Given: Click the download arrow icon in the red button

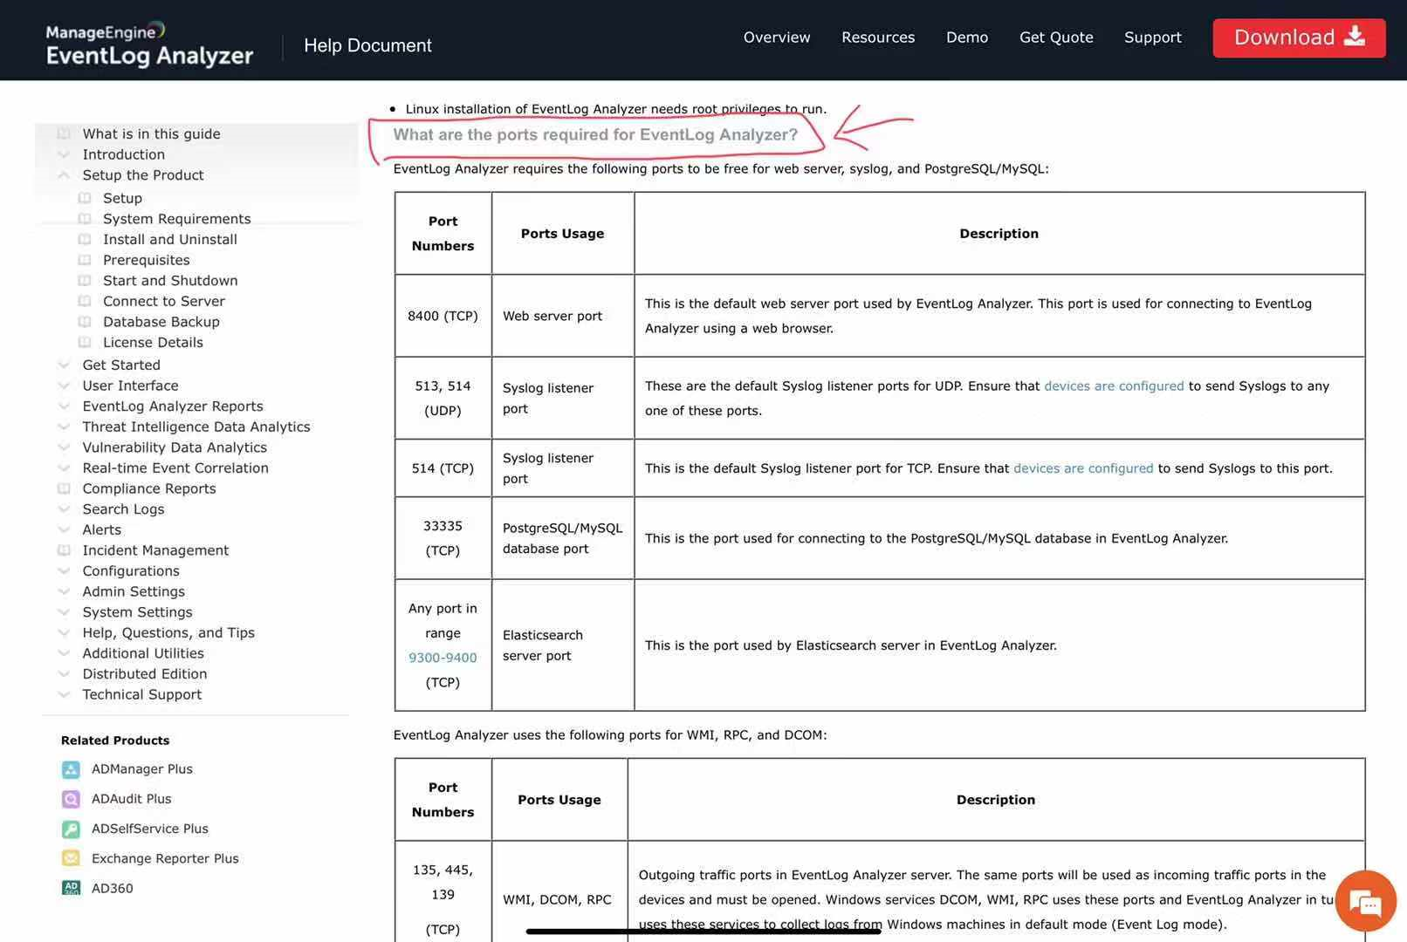Looking at the screenshot, I should [1355, 37].
